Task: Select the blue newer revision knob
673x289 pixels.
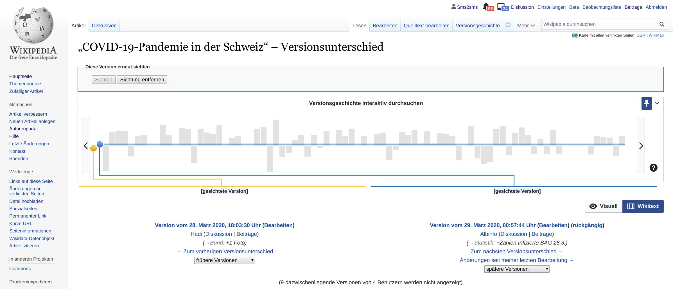Action: click(x=100, y=144)
